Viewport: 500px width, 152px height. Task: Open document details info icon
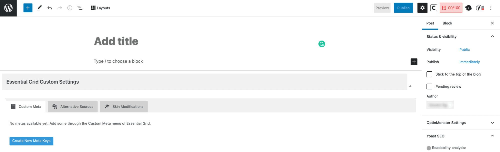tap(70, 8)
